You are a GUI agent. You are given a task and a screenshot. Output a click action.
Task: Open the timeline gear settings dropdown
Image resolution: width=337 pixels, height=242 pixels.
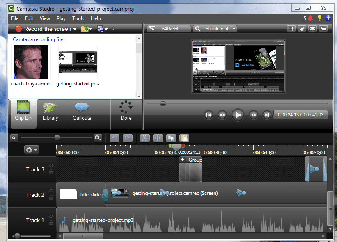32,150
